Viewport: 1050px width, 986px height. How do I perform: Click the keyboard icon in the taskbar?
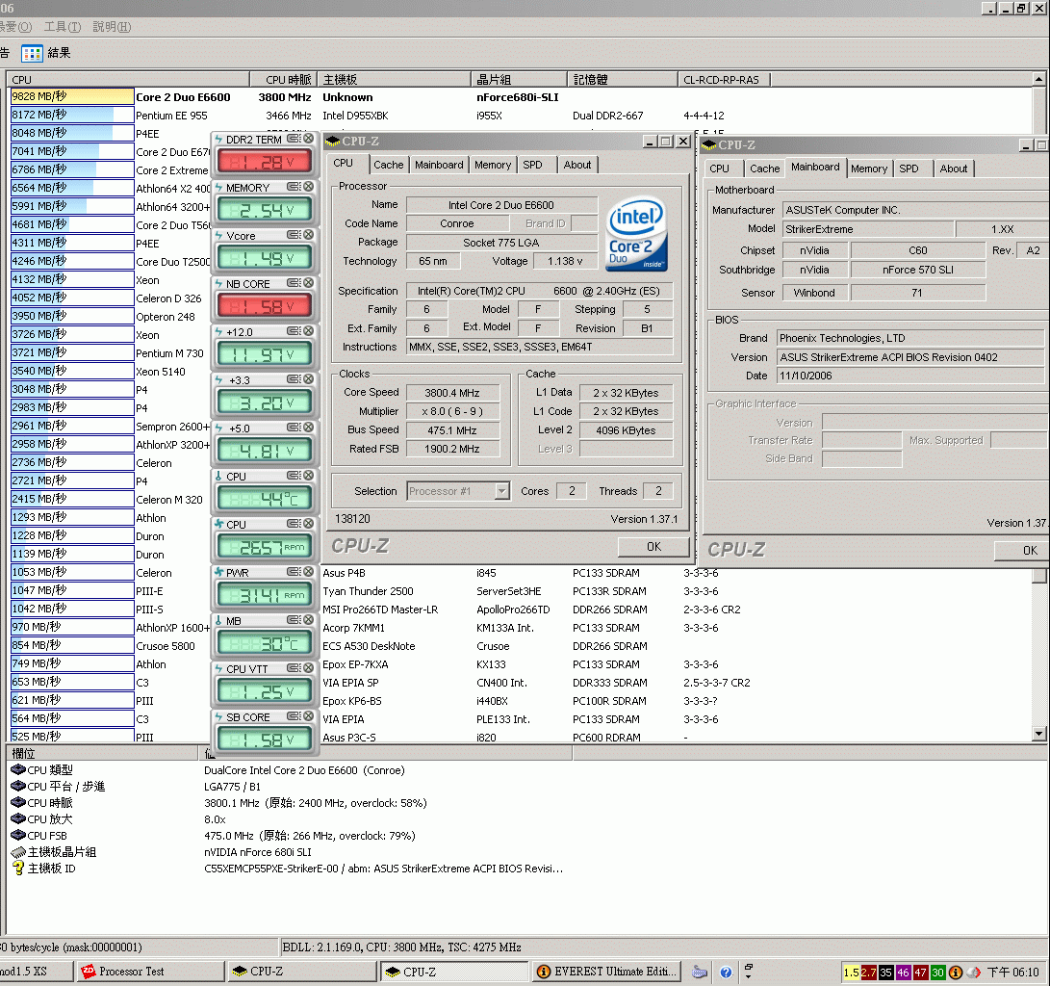point(699,972)
